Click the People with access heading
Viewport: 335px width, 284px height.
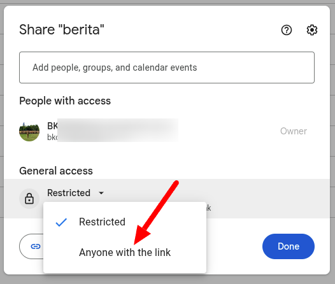point(65,101)
